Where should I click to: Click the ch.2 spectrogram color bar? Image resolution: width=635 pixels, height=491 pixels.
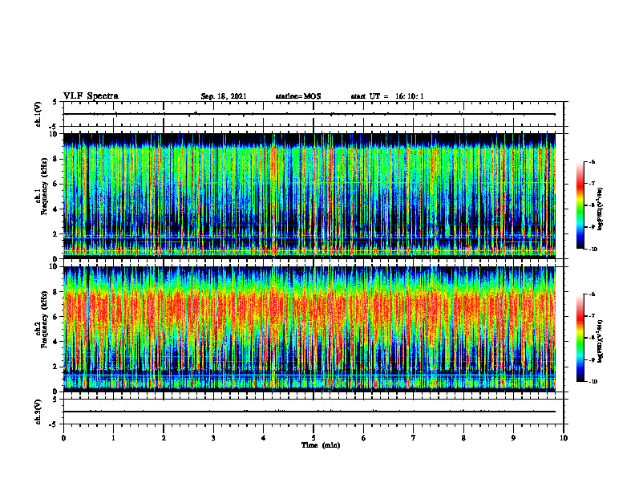tap(580, 338)
